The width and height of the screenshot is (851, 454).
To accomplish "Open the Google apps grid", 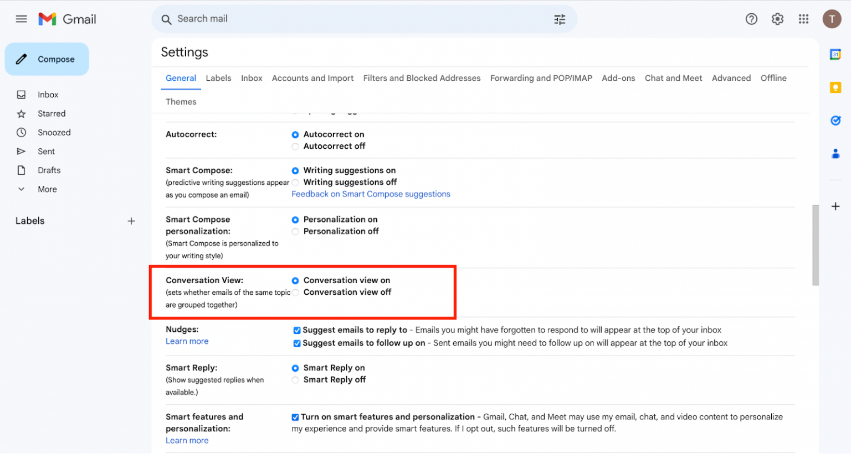I will (803, 19).
